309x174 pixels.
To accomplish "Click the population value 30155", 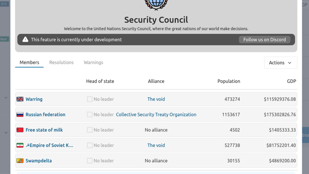I will (234, 160).
